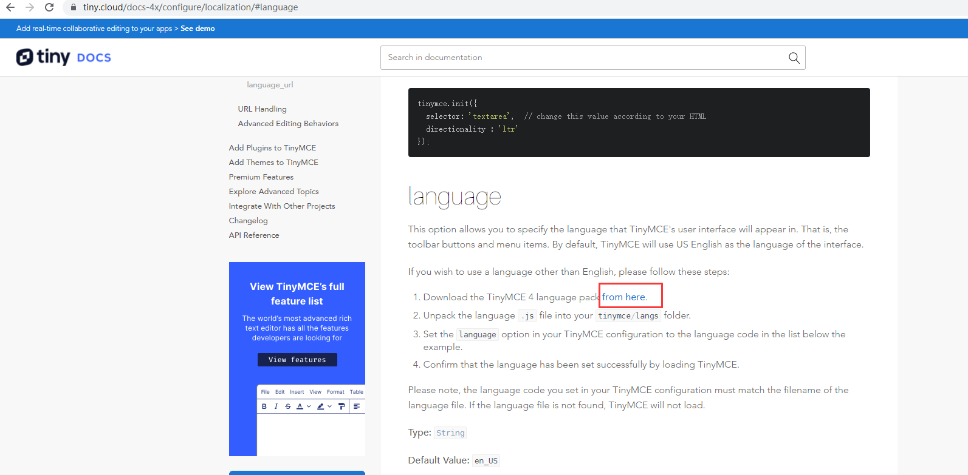Click the format painter icon
The image size is (968, 475).
(342, 406)
